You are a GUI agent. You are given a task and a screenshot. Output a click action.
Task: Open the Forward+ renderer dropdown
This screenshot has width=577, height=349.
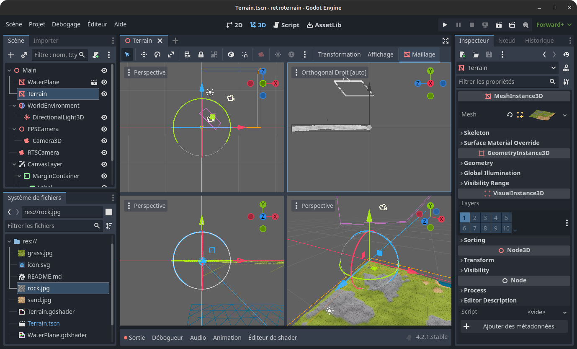click(554, 25)
